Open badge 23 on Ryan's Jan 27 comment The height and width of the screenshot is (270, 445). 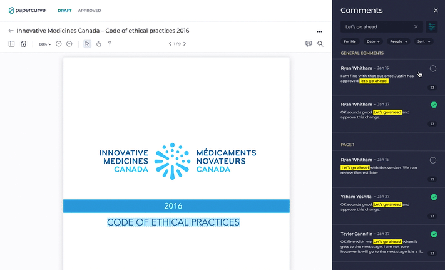pyautogui.click(x=432, y=124)
